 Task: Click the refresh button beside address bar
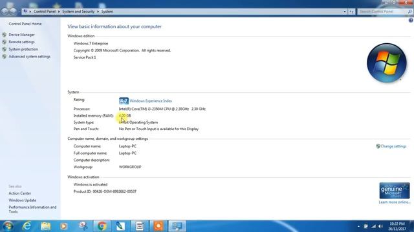[351, 12]
